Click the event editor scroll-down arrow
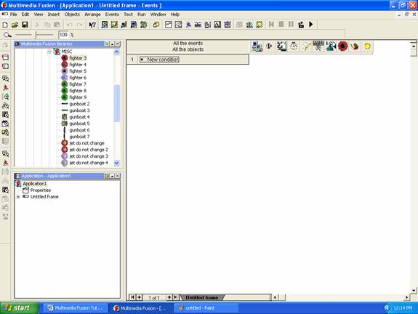Viewport: 418px width, 314px height. [x=414, y=290]
